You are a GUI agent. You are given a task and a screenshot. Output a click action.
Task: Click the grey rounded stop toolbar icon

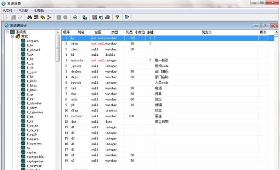point(65,17)
